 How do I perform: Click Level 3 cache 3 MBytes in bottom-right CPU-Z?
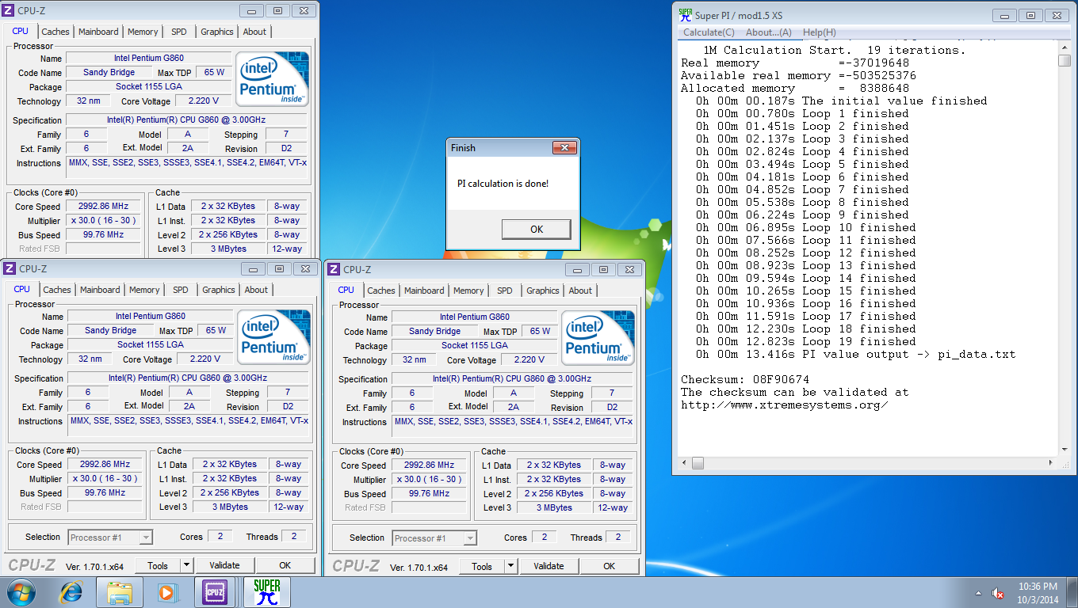[x=554, y=508]
